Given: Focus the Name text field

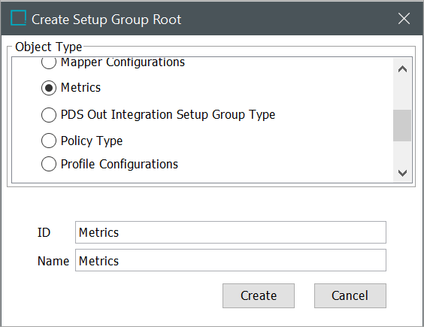Looking at the screenshot, I should (x=231, y=260).
